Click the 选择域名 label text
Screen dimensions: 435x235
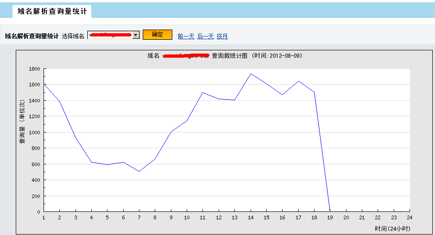coord(73,36)
